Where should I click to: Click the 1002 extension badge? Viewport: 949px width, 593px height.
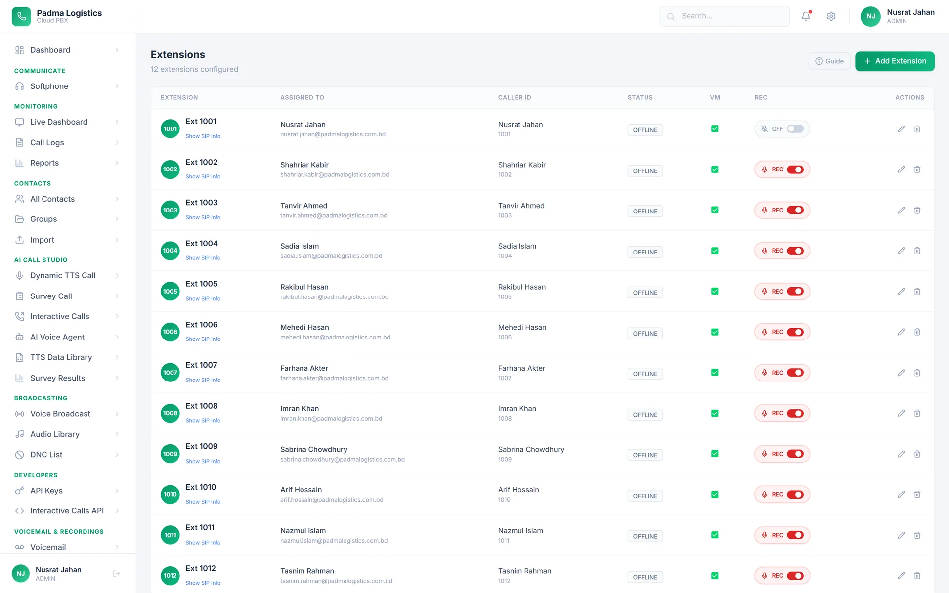(170, 169)
